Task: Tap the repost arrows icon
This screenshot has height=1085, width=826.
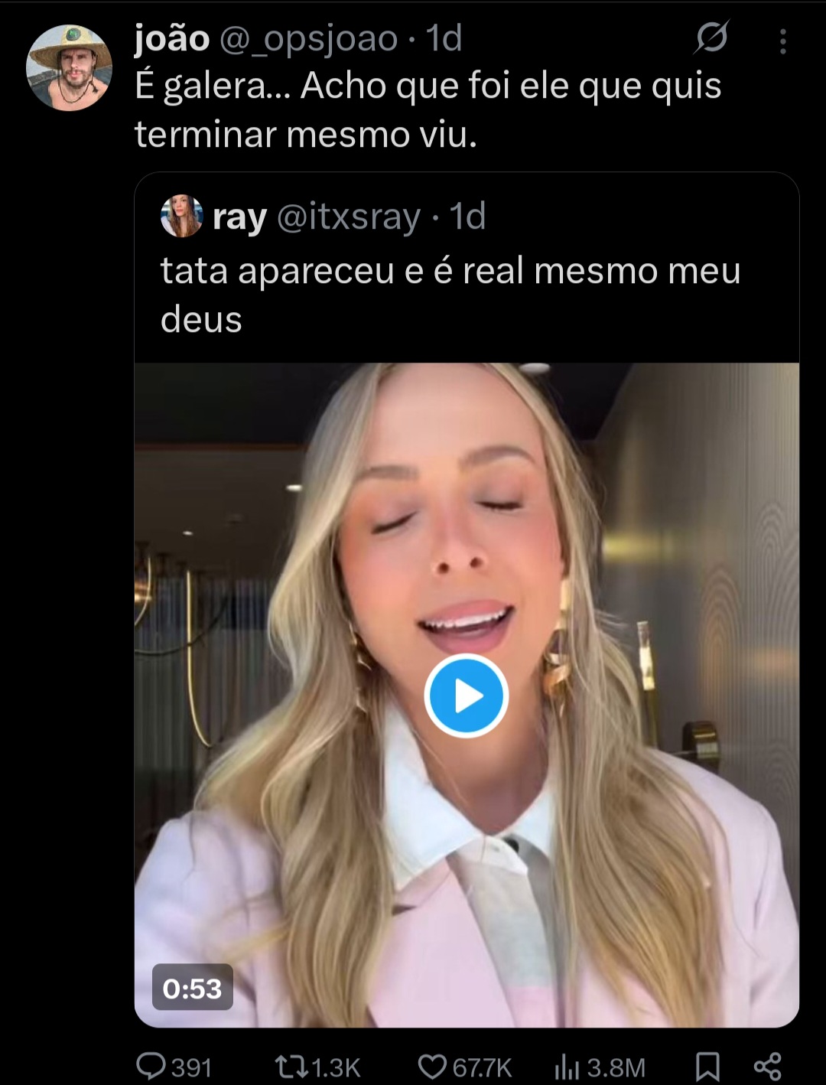Action: pos(291,1066)
